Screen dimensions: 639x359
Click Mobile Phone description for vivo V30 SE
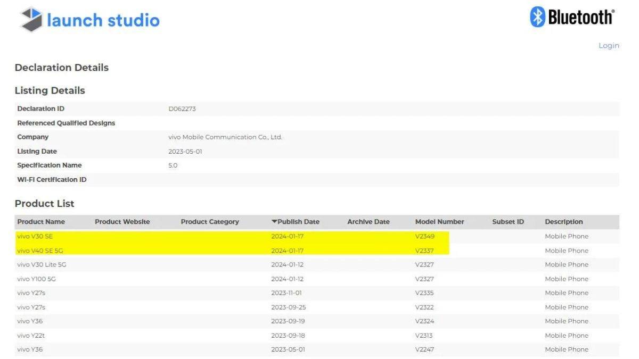click(567, 236)
